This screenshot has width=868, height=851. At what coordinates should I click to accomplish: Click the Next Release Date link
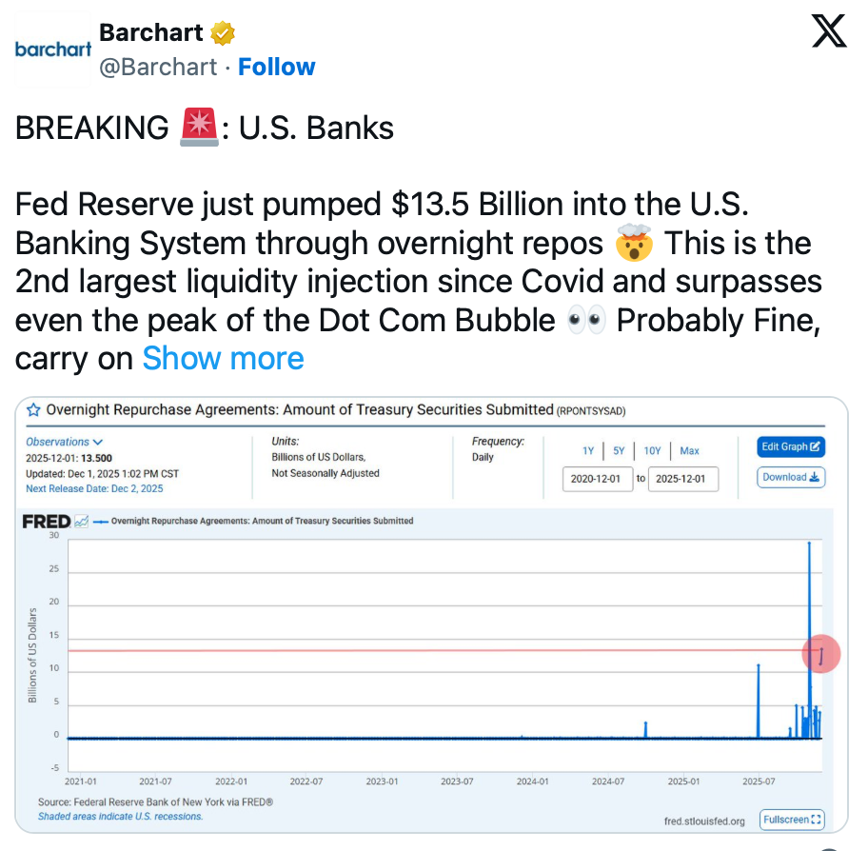(94, 488)
